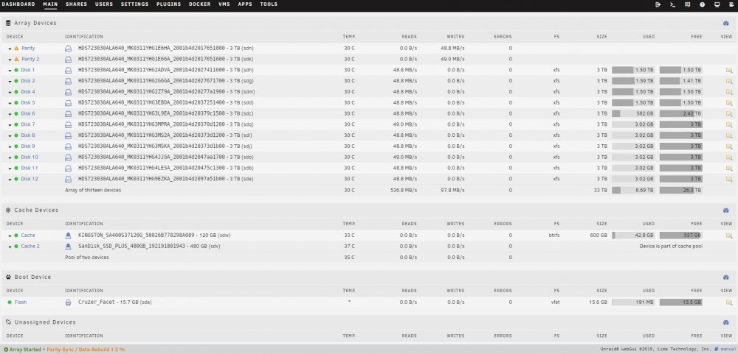Open the dropdown arrow next to Disk 8
Viewport: 738px width, 354px height.
[x=10, y=135]
